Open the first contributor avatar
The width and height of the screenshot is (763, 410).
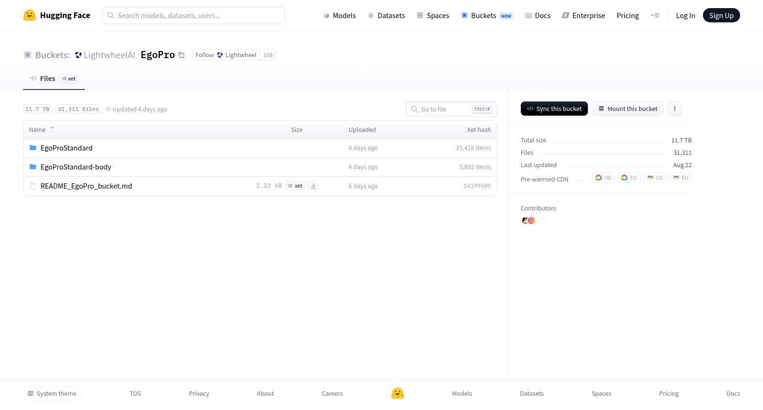pyautogui.click(x=525, y=220)
